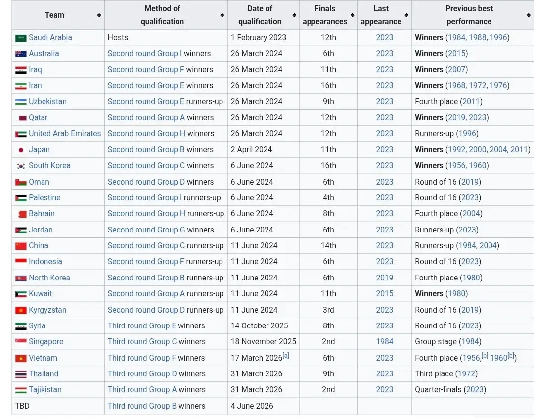Click the Iraq flag icon
The height and width of the screenshot is (418, 534).
tap(21, 70)
